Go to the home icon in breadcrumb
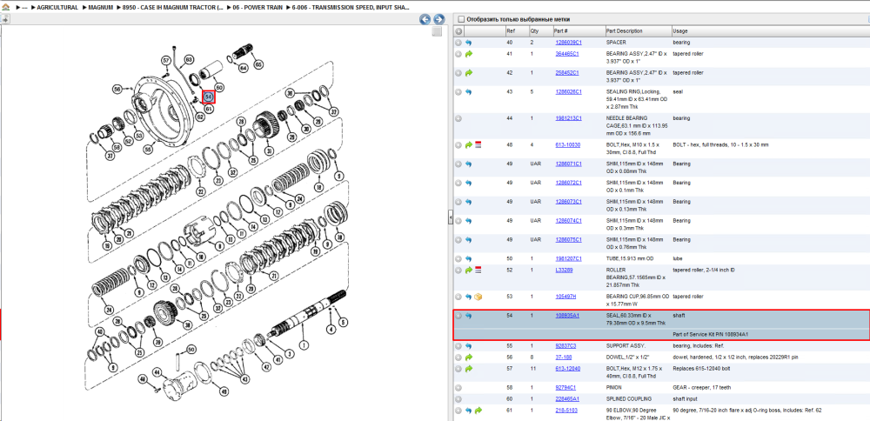 coord(5,8)
